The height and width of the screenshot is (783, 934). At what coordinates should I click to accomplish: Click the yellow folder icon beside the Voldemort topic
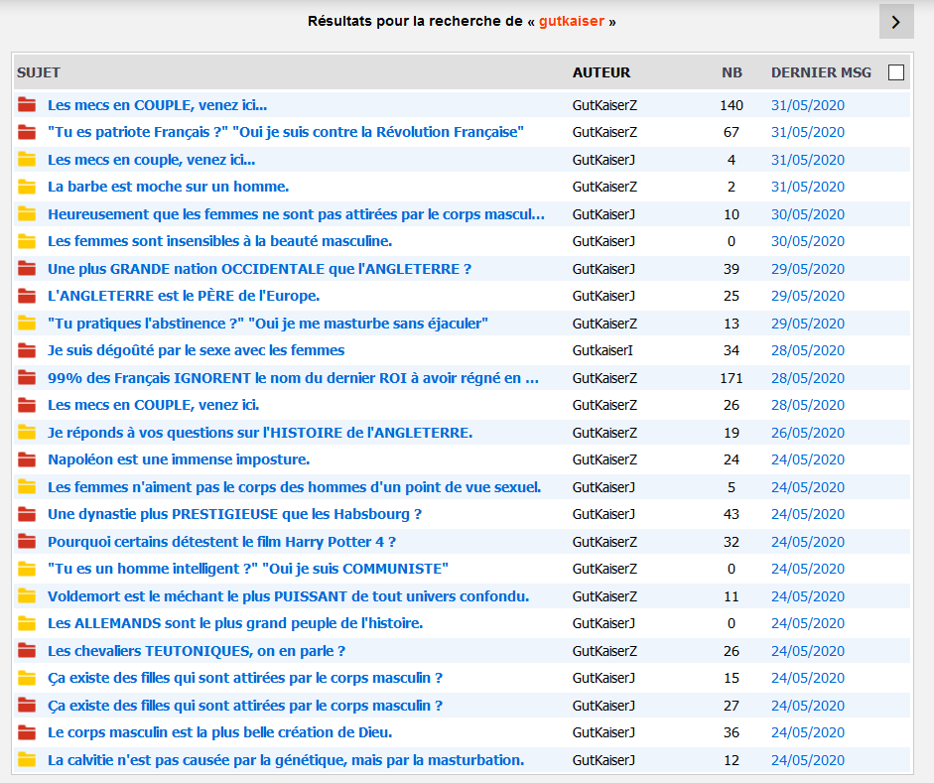[x=27, y=596]
